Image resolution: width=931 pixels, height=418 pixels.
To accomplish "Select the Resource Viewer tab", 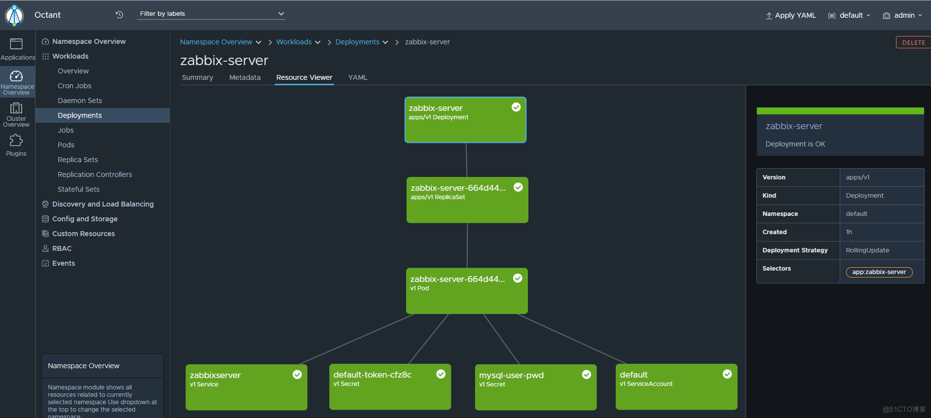I will (304, 77).
